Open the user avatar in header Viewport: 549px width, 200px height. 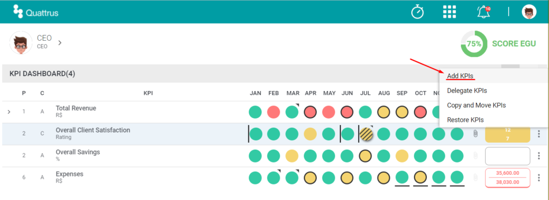529,12
